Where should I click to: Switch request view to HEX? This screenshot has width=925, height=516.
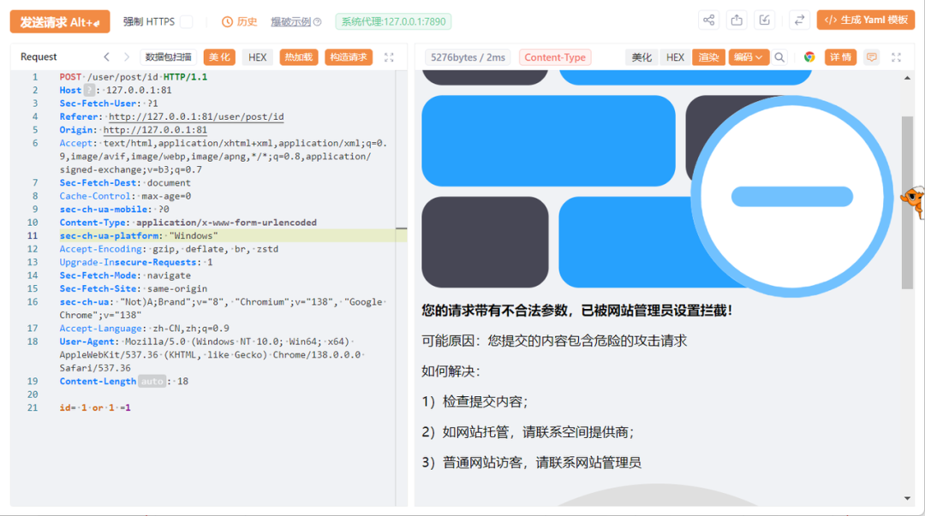(x=257, y=57)
